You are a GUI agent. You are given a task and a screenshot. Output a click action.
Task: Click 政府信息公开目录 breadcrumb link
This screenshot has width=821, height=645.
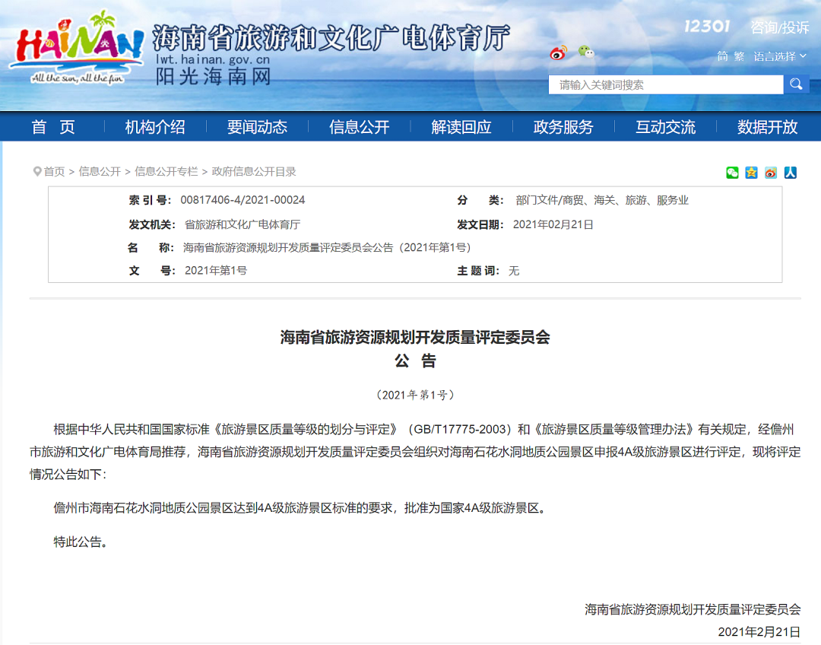coord(253,171)
